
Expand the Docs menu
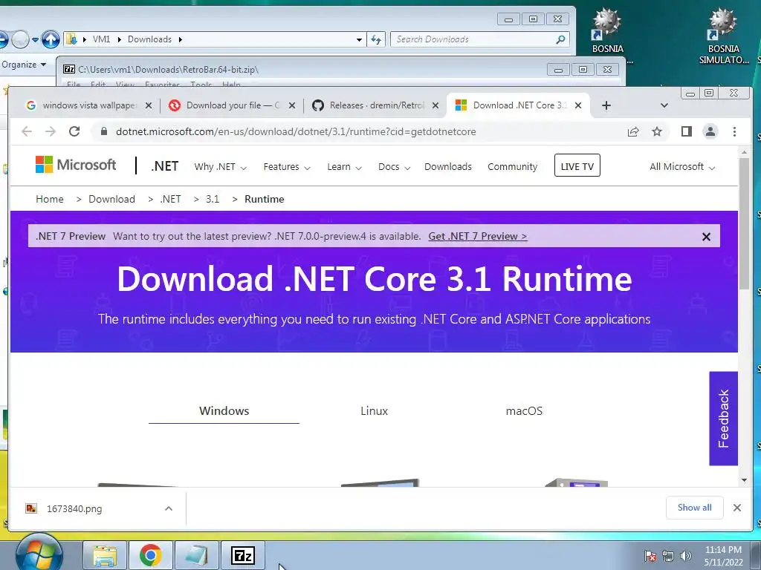tap(394, 167)
